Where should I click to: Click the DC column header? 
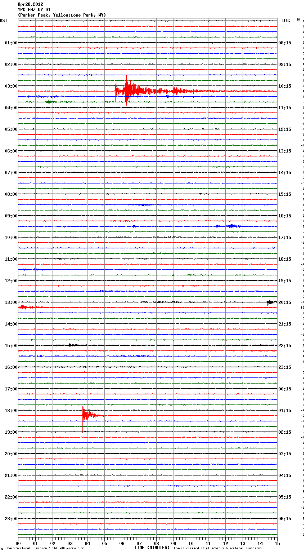coord(299,19)
